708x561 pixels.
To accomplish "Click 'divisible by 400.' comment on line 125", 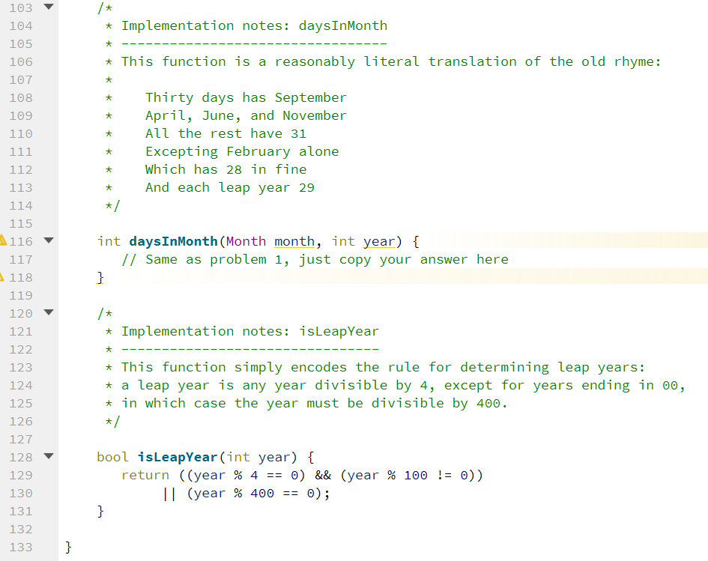I will point(439,403).
